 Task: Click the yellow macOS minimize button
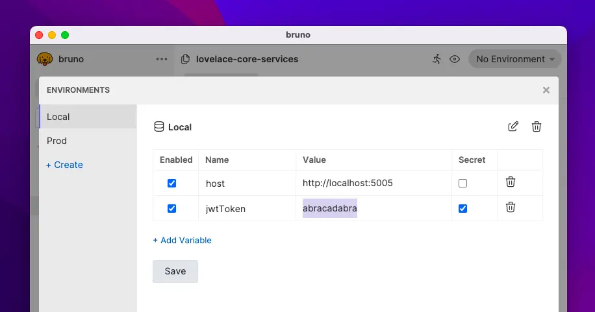[x=52, y=35]
